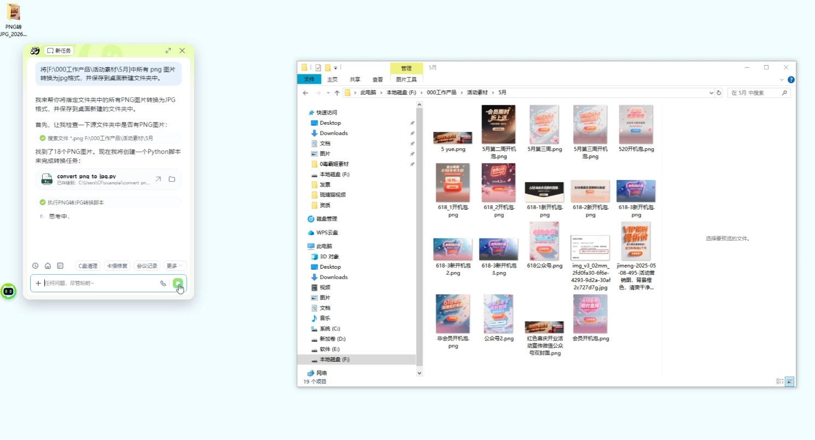The height and width of the screenshot is (440, 815).
Task: Start voice call from the phone icon
Action: pos(163,283)
